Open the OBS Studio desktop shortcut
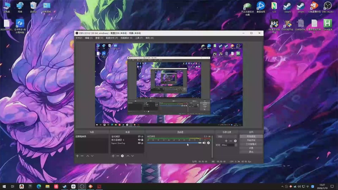Image resolution: width=338 pixels, height=190 pixels. (x=328, y=7)
